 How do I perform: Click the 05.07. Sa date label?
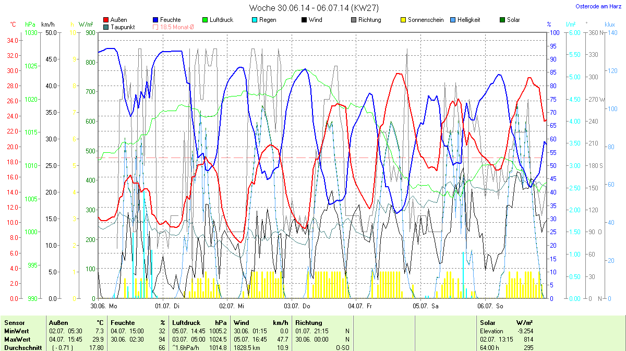point(426,306)
